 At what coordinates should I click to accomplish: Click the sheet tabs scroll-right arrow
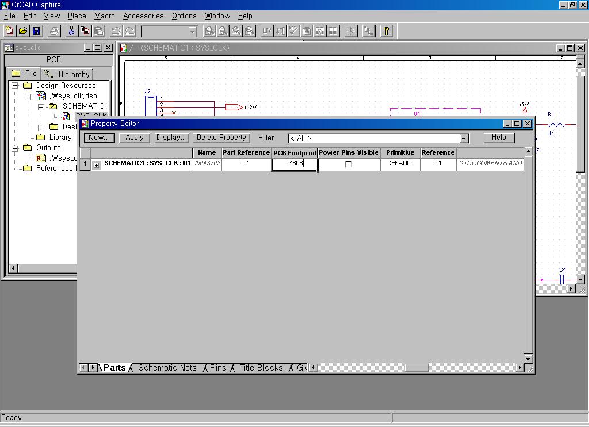coord(93,368)
